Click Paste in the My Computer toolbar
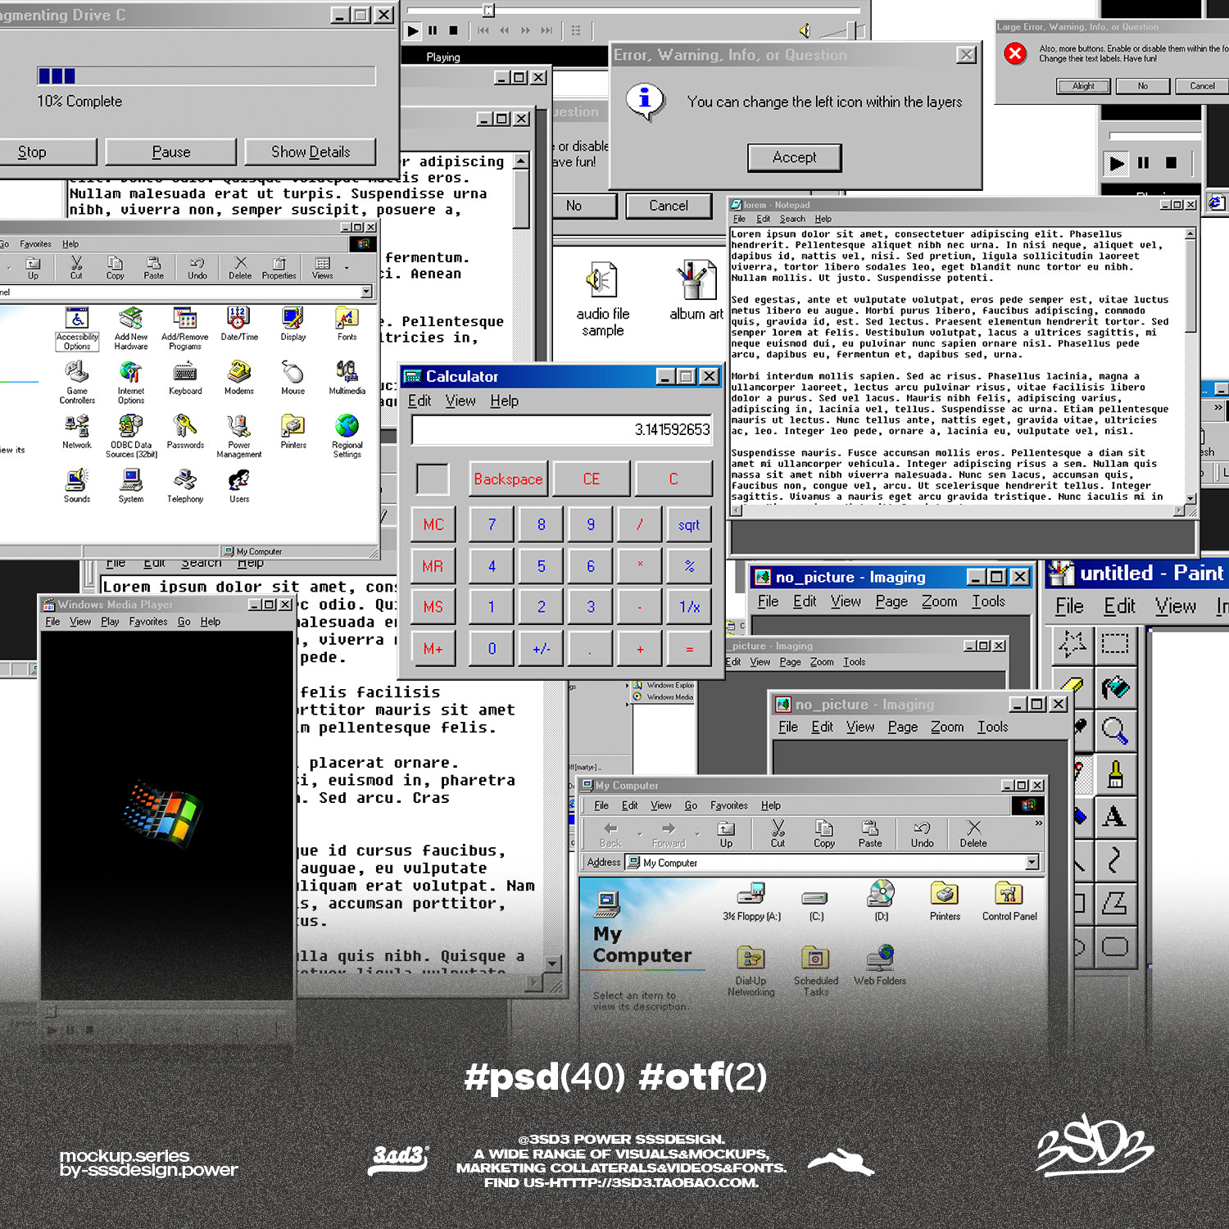The height and width of the screenshot is (1229, 1229). point(870,833)
